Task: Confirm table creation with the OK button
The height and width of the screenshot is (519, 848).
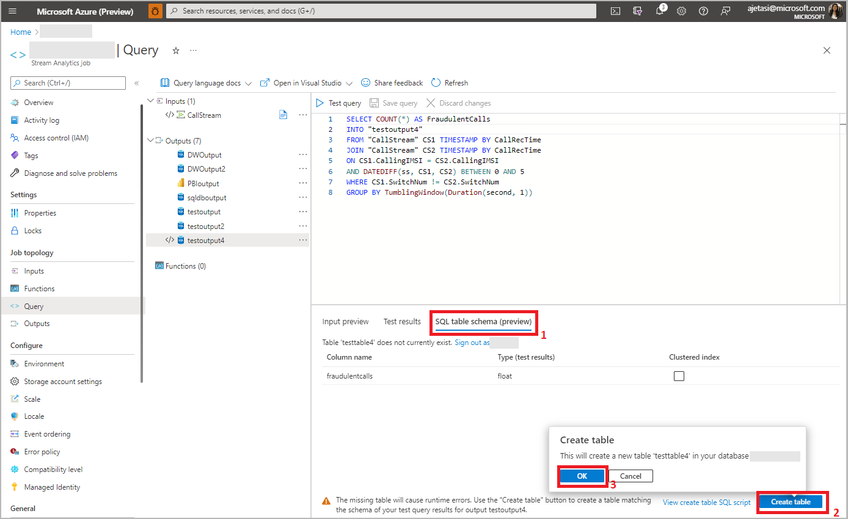Action: pos(582,476)
